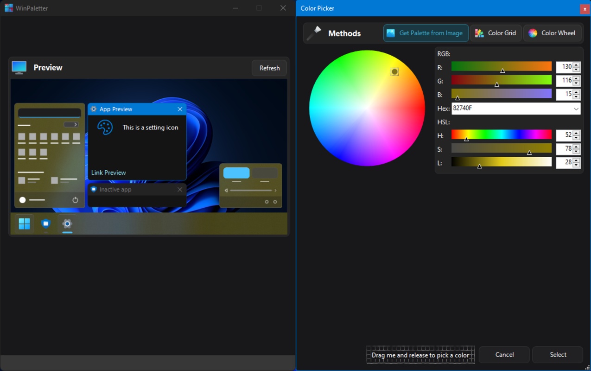591x371 pixels.
Task: Increase the H value with up arrow
Action: pos(576,133)
